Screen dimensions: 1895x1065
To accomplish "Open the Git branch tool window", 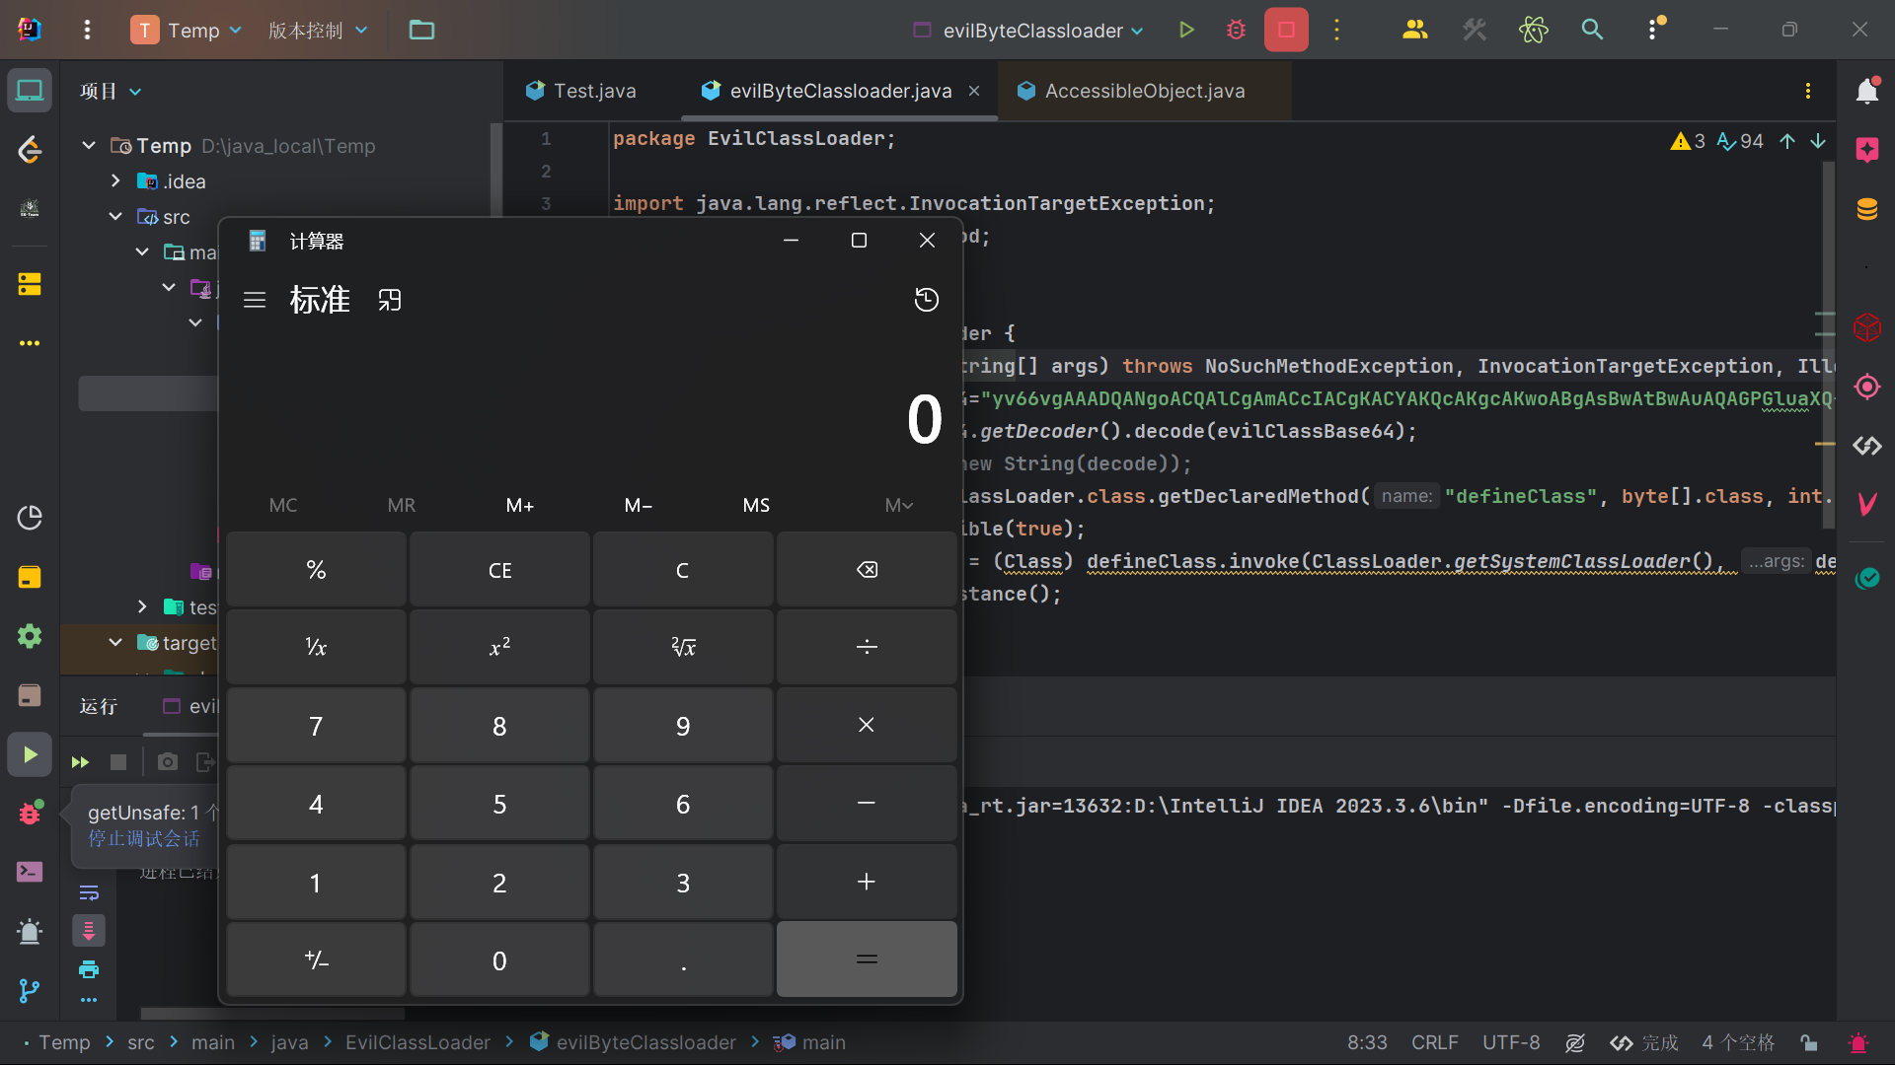I will coord(30,990).
